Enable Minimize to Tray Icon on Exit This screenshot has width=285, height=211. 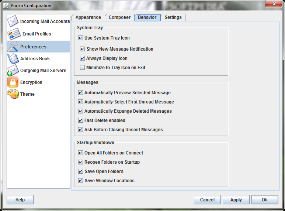tap(82, 68)
